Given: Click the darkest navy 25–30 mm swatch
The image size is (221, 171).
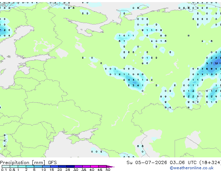Looking at the screenshot, I should coord(70,166).
